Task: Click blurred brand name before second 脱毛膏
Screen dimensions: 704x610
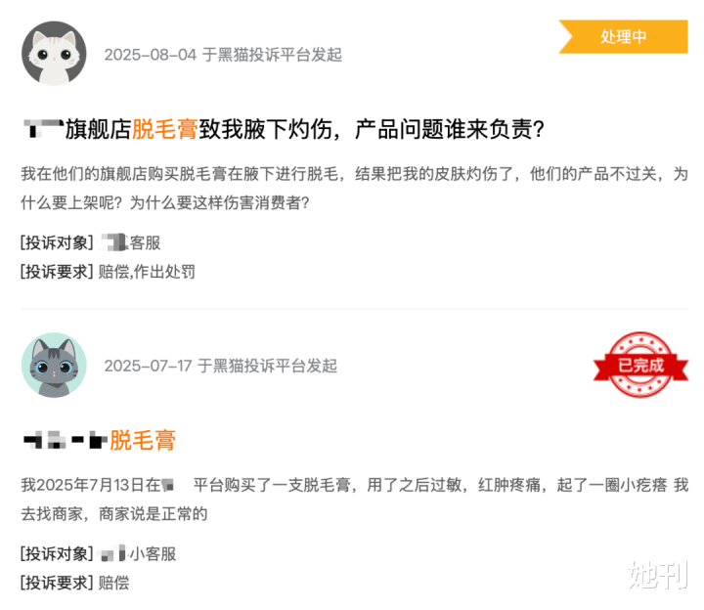Action: (x=66, y=440)
